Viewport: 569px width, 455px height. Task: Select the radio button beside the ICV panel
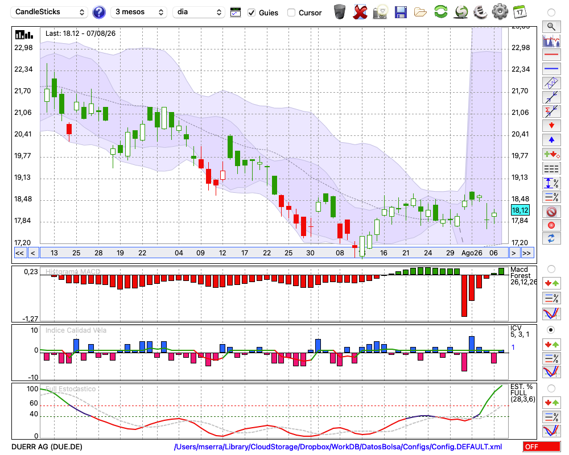tap(551, 330)
